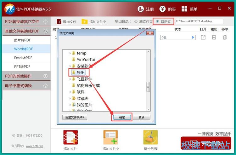Select the YinYueTai folder icon
Viewport: 236px width, 155px height.
tap(74, 59)
